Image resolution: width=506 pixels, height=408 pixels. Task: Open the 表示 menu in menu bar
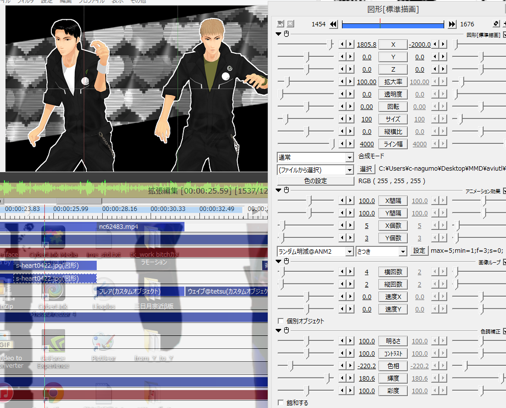tap(118, 1)
